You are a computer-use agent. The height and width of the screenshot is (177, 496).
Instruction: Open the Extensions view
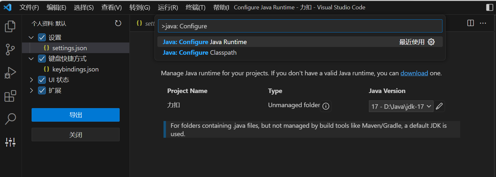(x=10, y=96)
